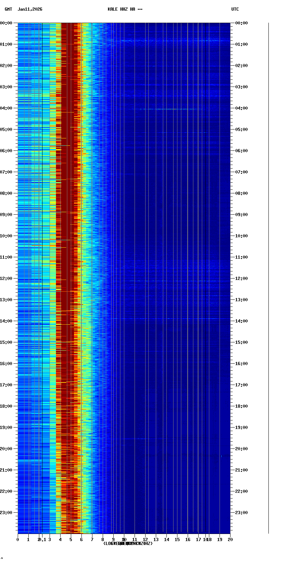Click the Jan11,2026 date text
The width and height of the screenshot is (284, 562).
(x=30, y=9)
